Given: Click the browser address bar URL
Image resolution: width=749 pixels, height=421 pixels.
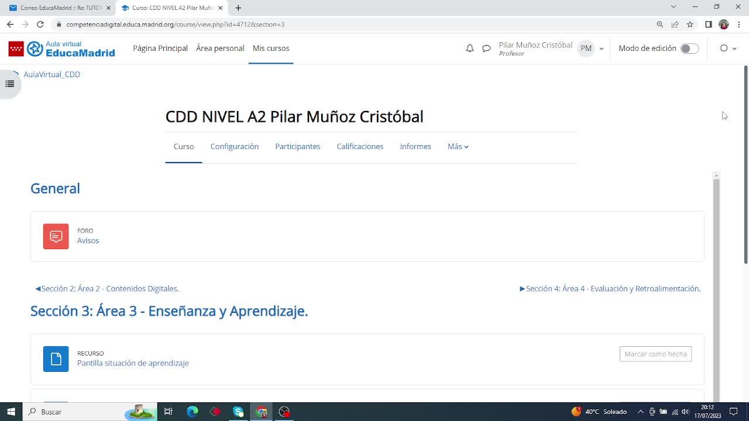Looking at the screenshot, I should (x=176, y=25).
